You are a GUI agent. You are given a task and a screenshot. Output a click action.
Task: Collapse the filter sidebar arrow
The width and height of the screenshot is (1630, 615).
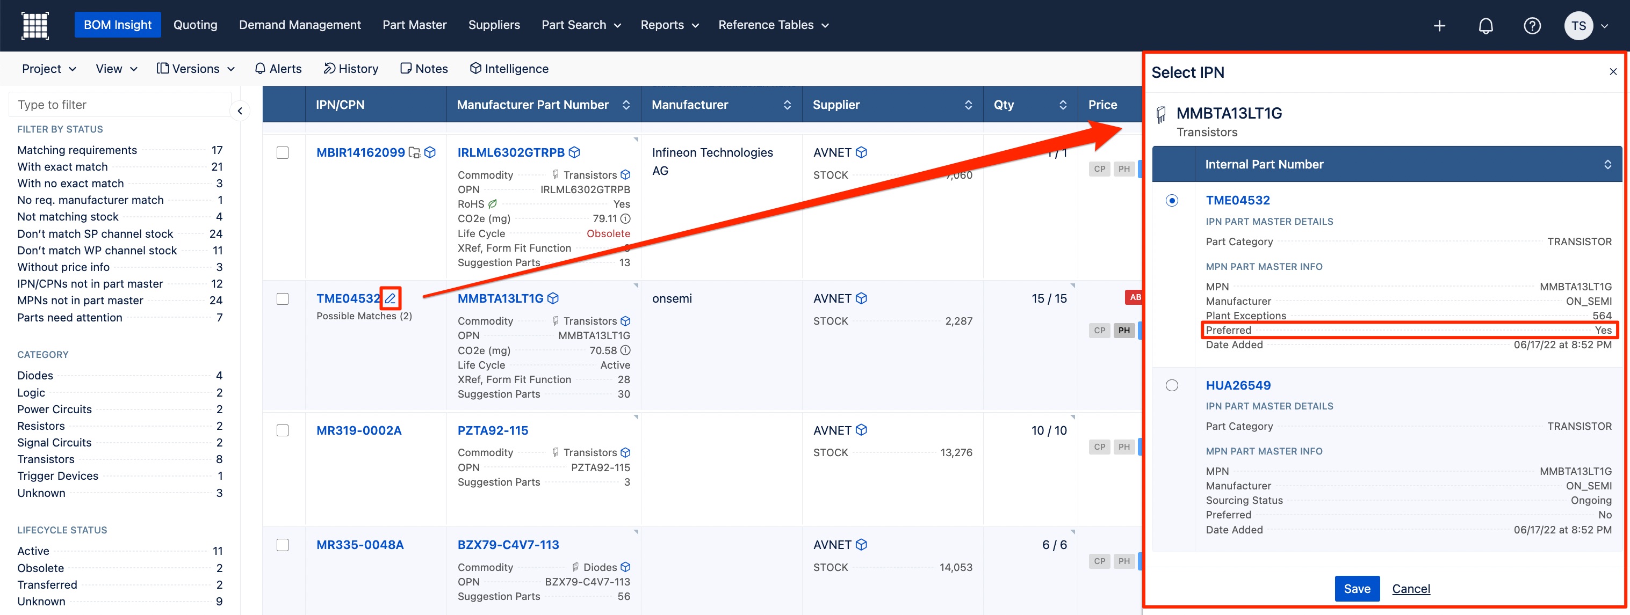(x=240, y=111)
